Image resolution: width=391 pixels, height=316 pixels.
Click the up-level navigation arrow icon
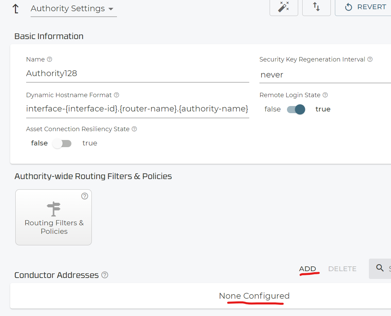tap(15, 8)
